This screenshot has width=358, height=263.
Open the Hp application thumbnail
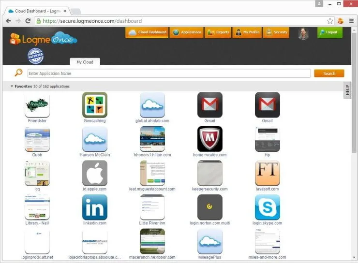coord(268,139)
